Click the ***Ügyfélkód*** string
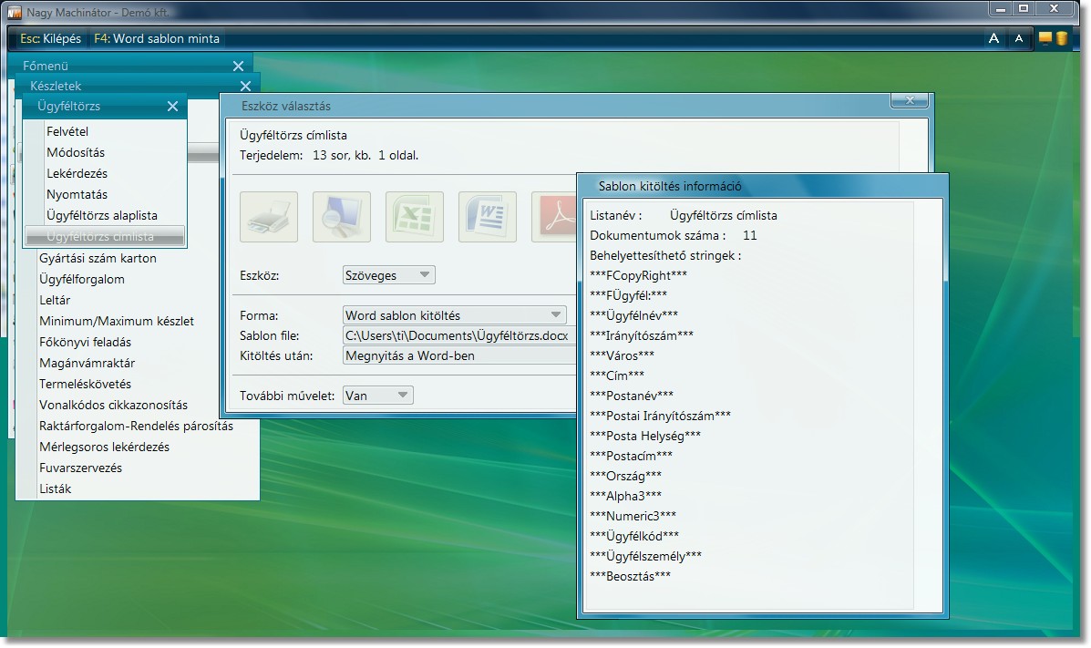The width and height of the screenshot is (1091, 648). pyautogui.click(x=634, y=536)
